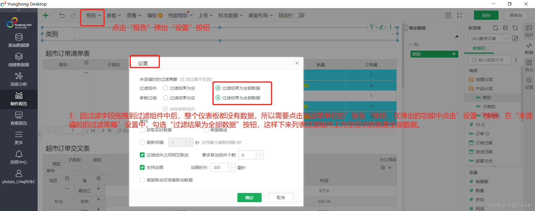This screenshot has height=211, width=535.
Task: Click the green add (+) toolbar icon
Action: point(46,15)
